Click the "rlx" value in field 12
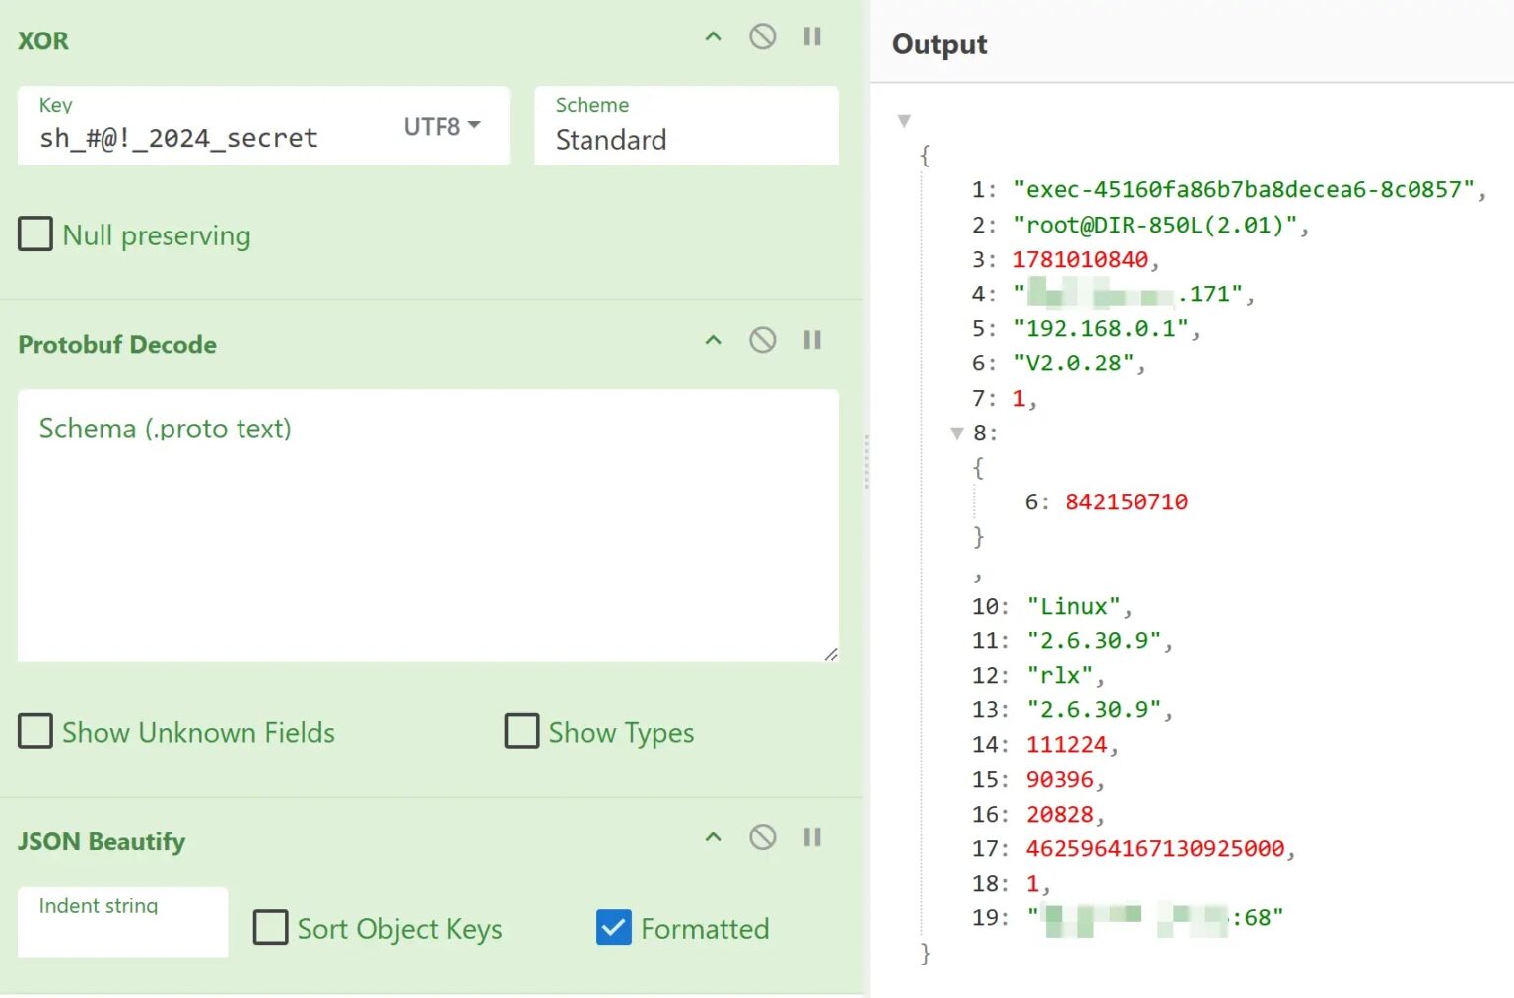 (1060, 675)
